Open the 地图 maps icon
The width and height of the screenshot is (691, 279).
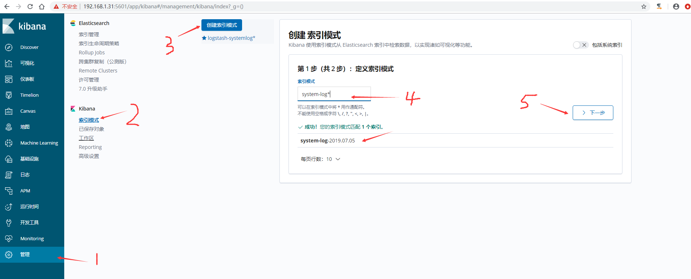point(9,127)
